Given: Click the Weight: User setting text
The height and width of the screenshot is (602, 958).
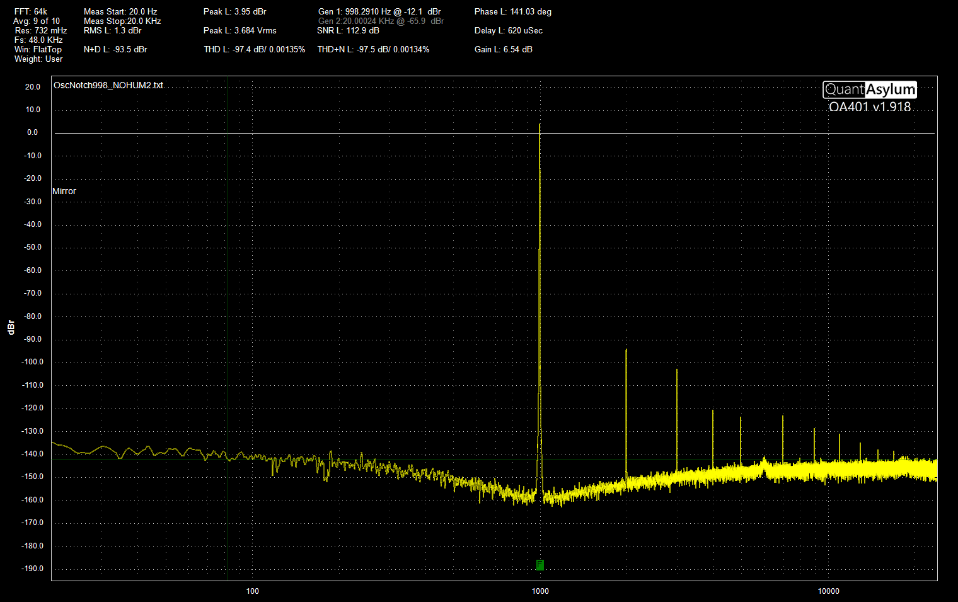Looking at the screenshot, I should point(38,59).
